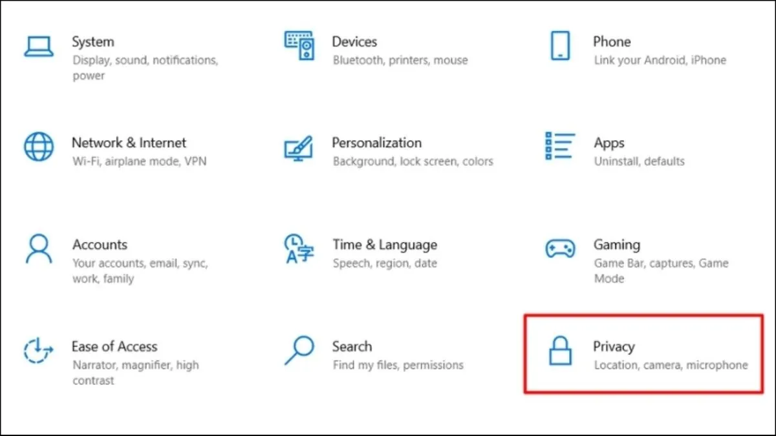Open the Privacy category label
The image size is (776, 436).
pyautogui.click(x=614, y=347)
